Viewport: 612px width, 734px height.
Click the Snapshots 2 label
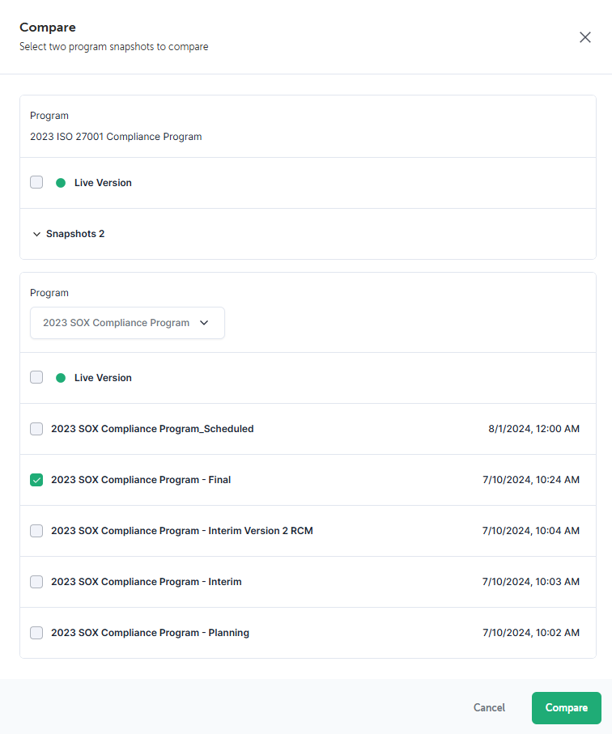(75, 234)
